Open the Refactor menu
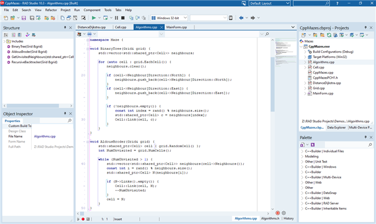The height and width of the screenshot is (224, 376). click(x=51, y=10)
